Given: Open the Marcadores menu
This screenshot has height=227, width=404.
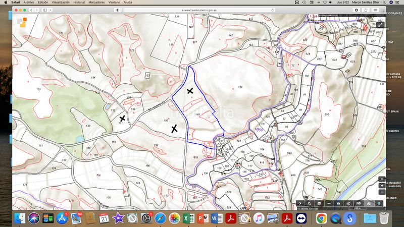Looking at the screenshot, I should (x=96, y=3).
